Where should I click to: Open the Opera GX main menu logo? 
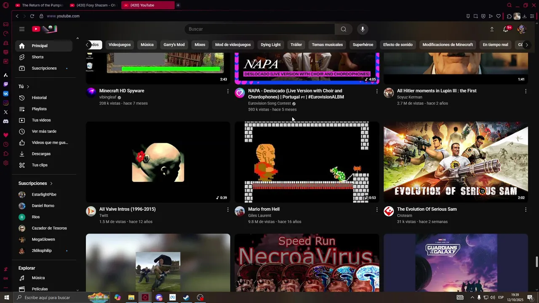coord(5,5)
